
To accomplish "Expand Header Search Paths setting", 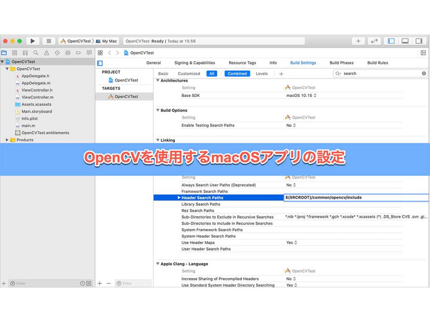I will 179,198.
